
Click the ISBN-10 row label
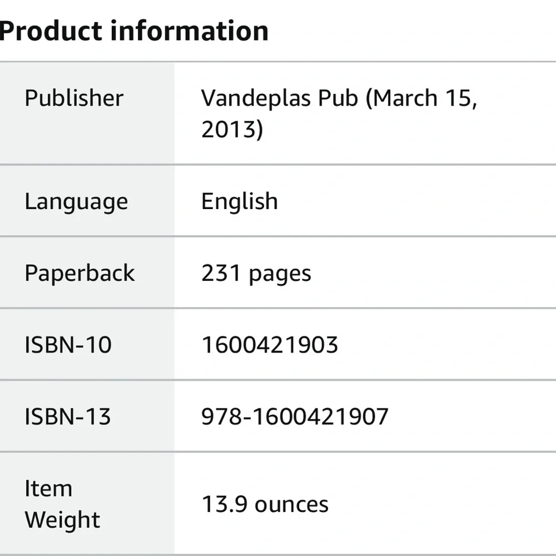pos(68,345)
